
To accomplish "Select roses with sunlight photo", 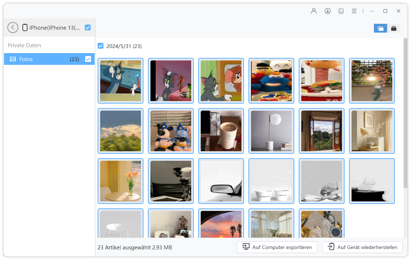I will pyautogui.click(x=372, y=81).
